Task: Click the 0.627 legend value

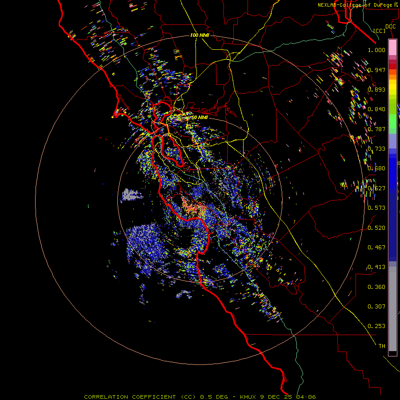Action: click(x=376, y=188)
